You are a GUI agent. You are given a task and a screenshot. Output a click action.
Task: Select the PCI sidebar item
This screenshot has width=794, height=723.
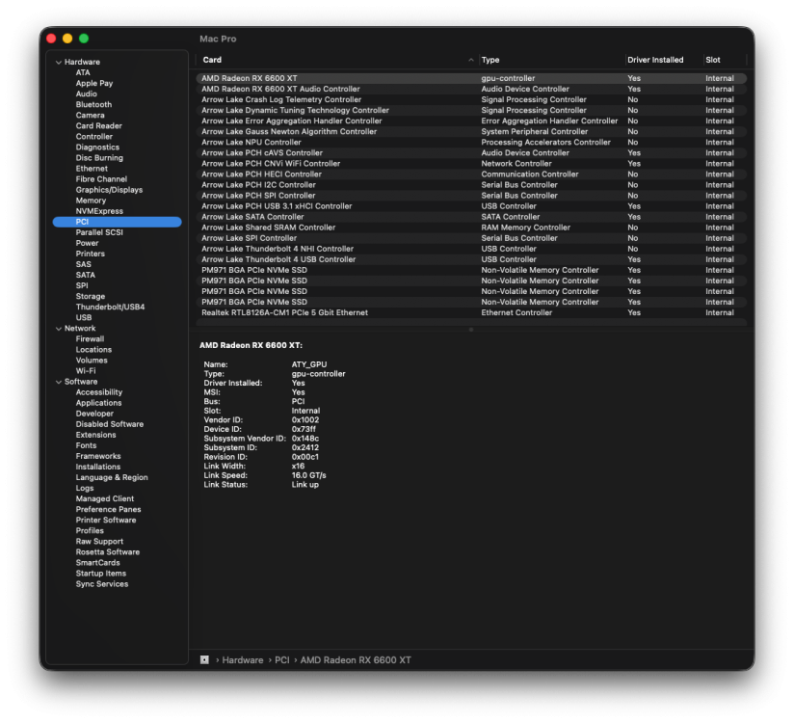coord(117,222)
